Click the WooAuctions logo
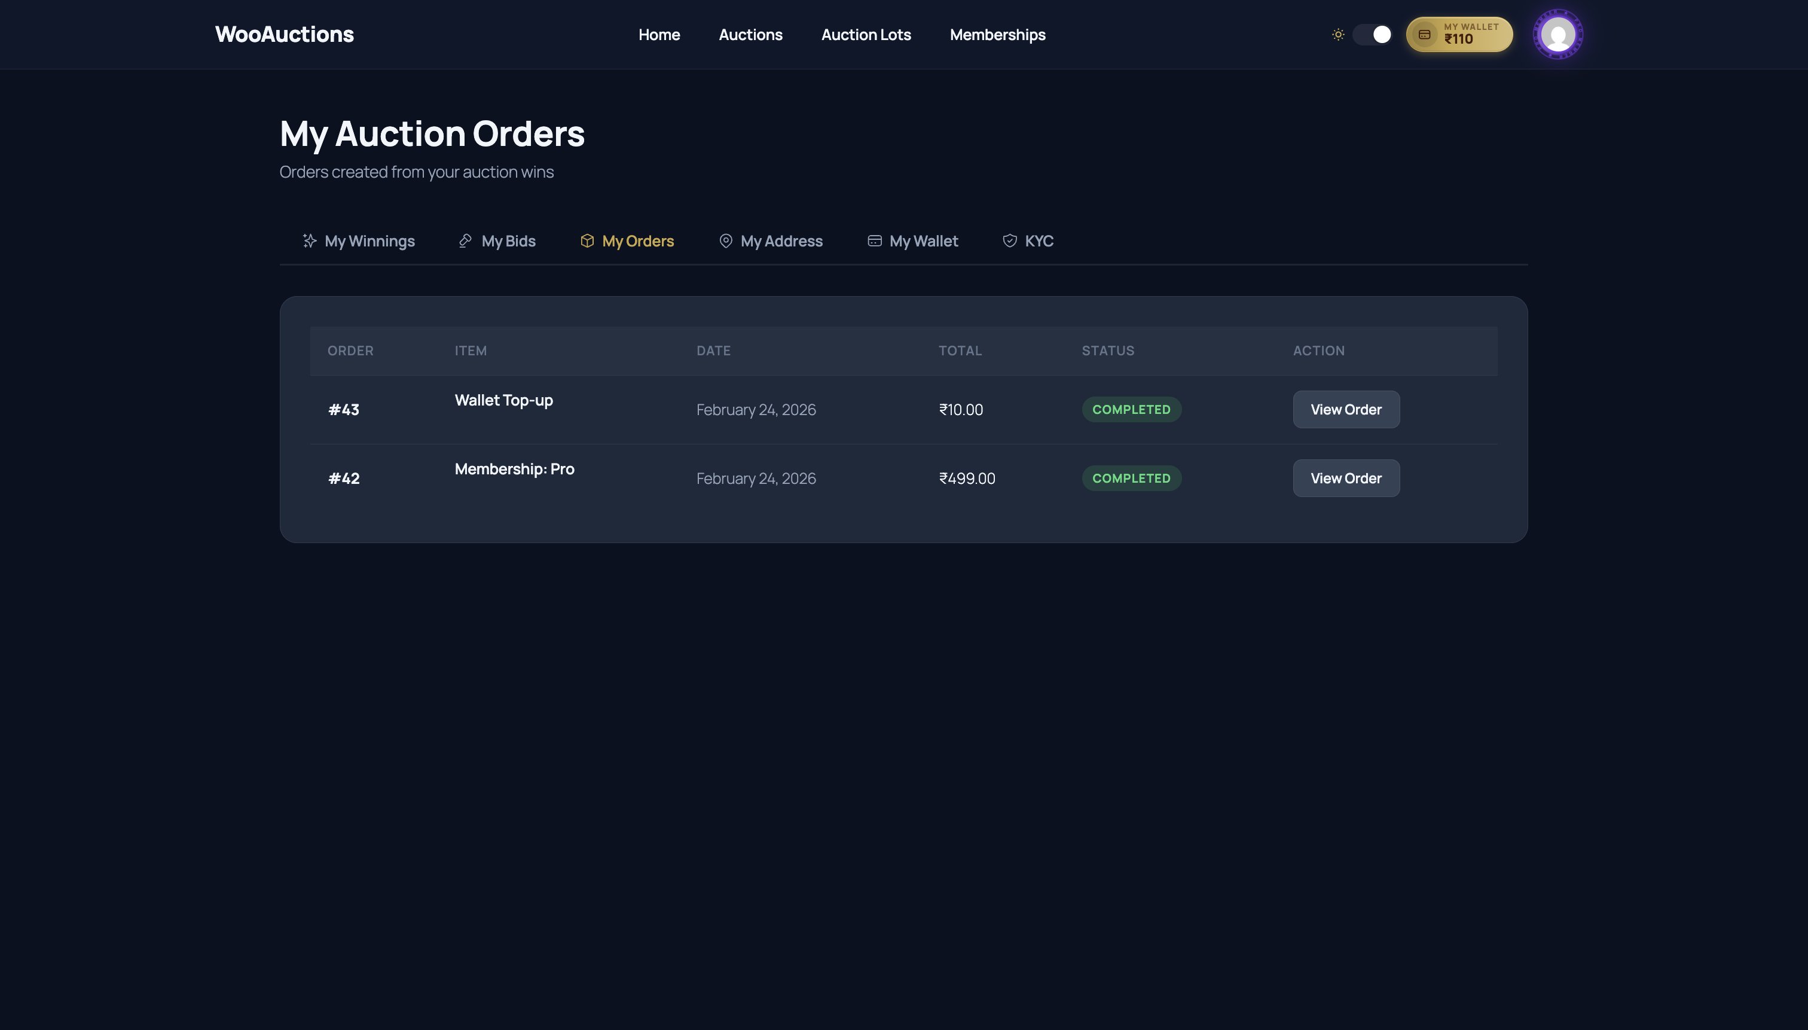The height and width of the screenshot is (1030, 1808). (283, 33)
